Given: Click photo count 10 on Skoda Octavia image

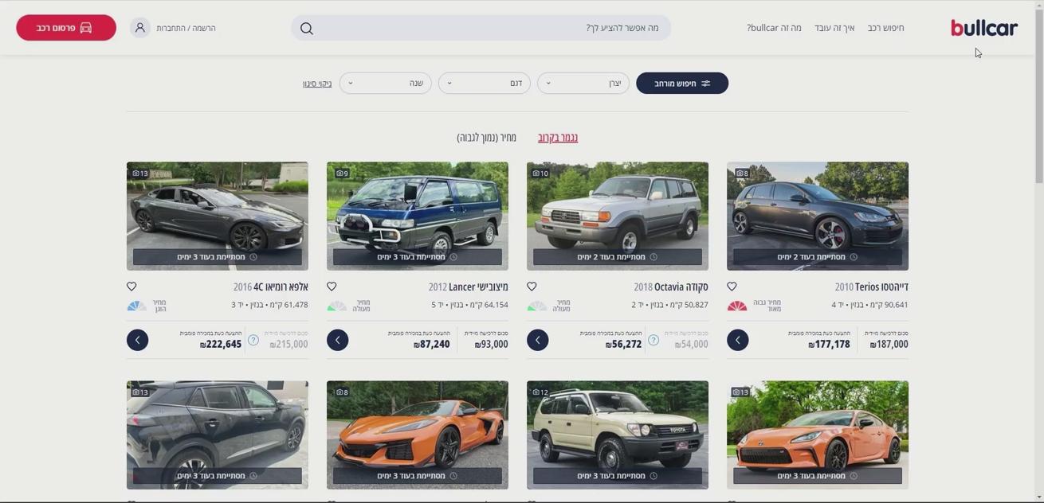Looking at the screenshot, I should [x=541, y=174].
